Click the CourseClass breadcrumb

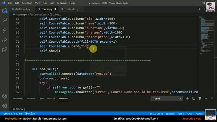[x=40, y=15]
